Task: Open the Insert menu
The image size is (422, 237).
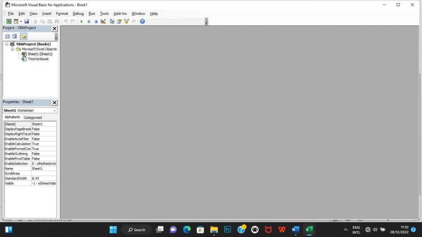Action: click(x=47, y=14)
